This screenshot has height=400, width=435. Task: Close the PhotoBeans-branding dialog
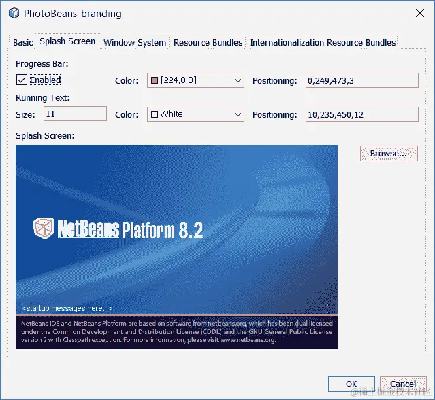[420, 13]
